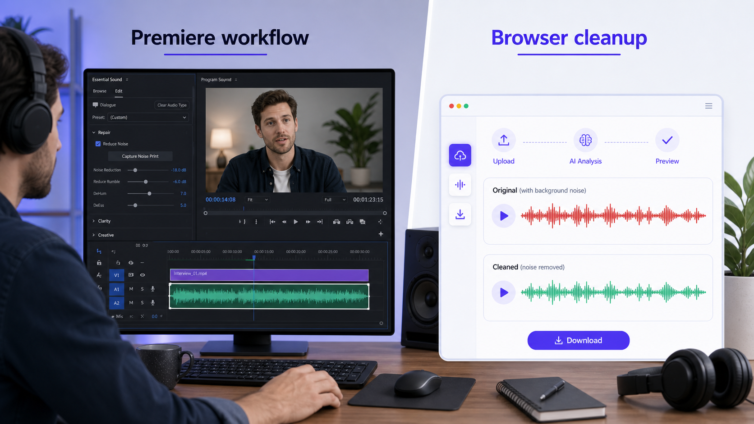The height and width of the screenshot is (424, 754).
Task: Play the Program monitor video
Action: tap(296, 222)
